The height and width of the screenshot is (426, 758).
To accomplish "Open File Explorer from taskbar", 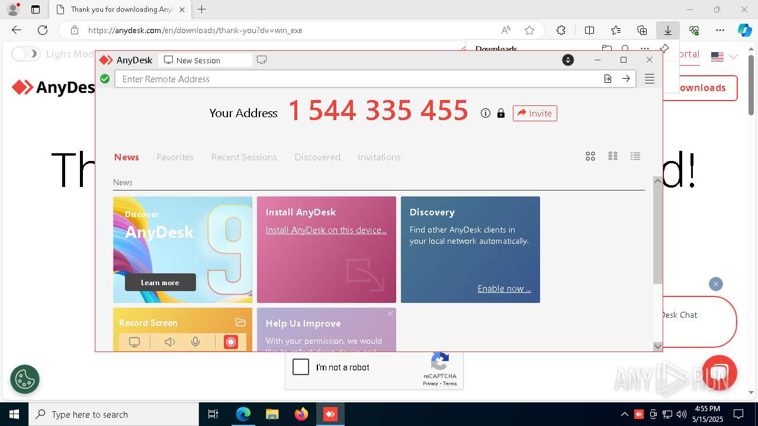I will click(272, 414).
